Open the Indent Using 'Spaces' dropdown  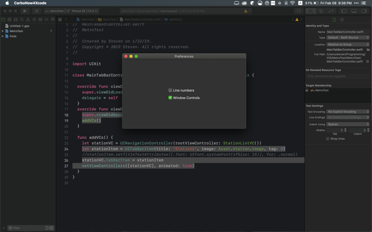[x=348, y=124]
